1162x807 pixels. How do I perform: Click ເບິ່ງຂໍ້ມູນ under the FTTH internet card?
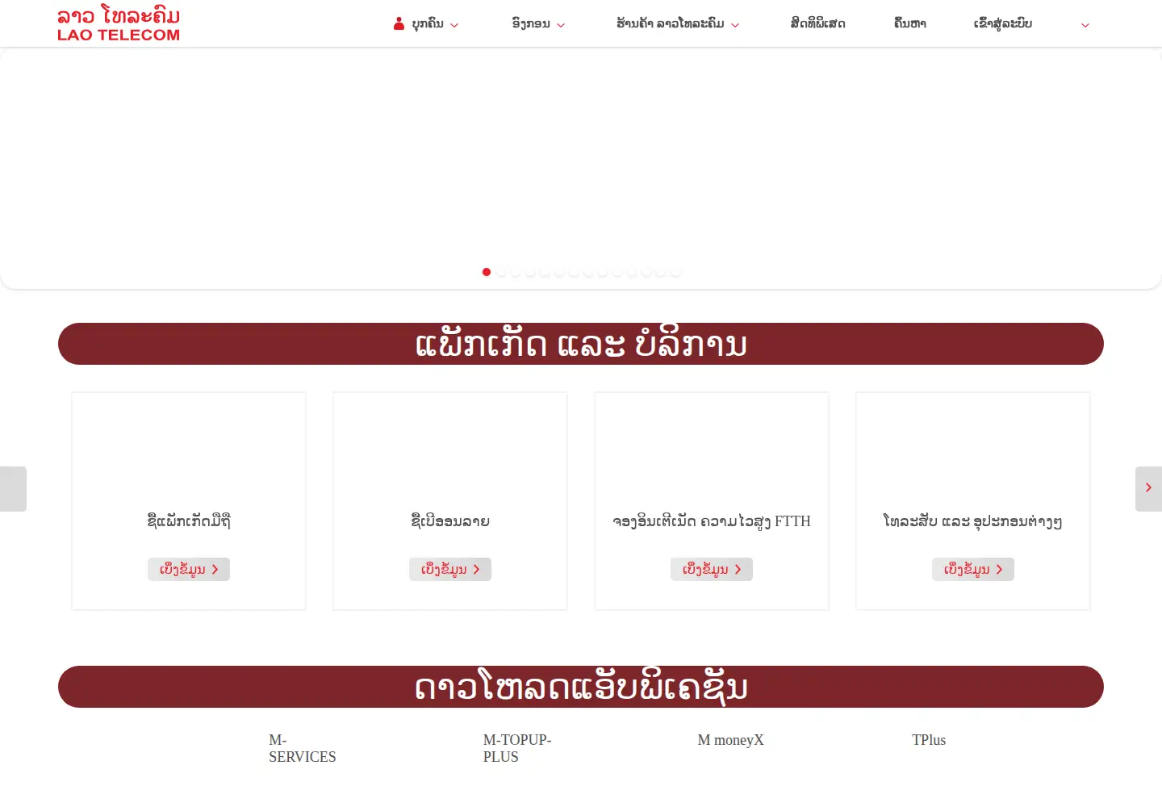712,569
